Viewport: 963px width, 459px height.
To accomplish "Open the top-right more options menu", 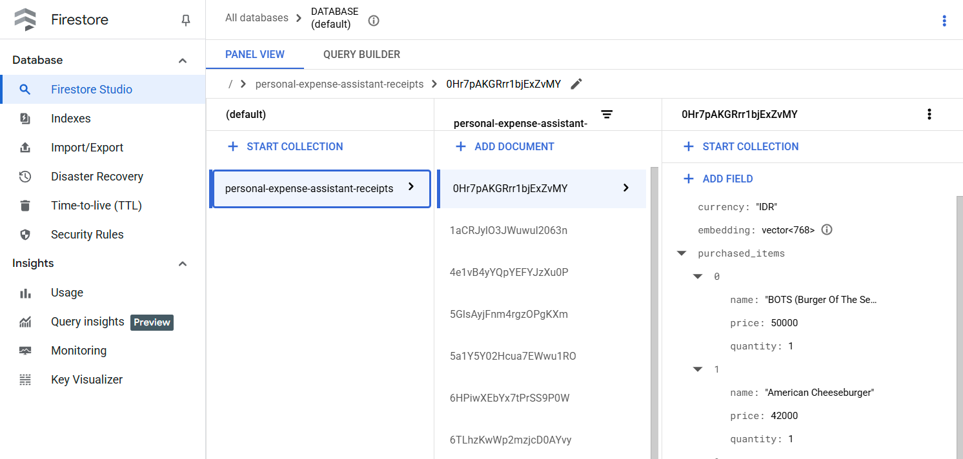I will point(944,21).
